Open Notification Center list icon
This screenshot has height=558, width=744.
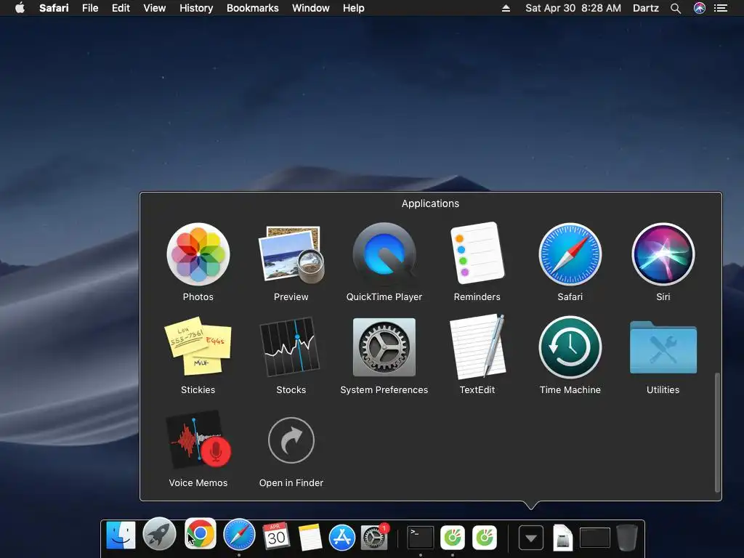click(721, 8)
